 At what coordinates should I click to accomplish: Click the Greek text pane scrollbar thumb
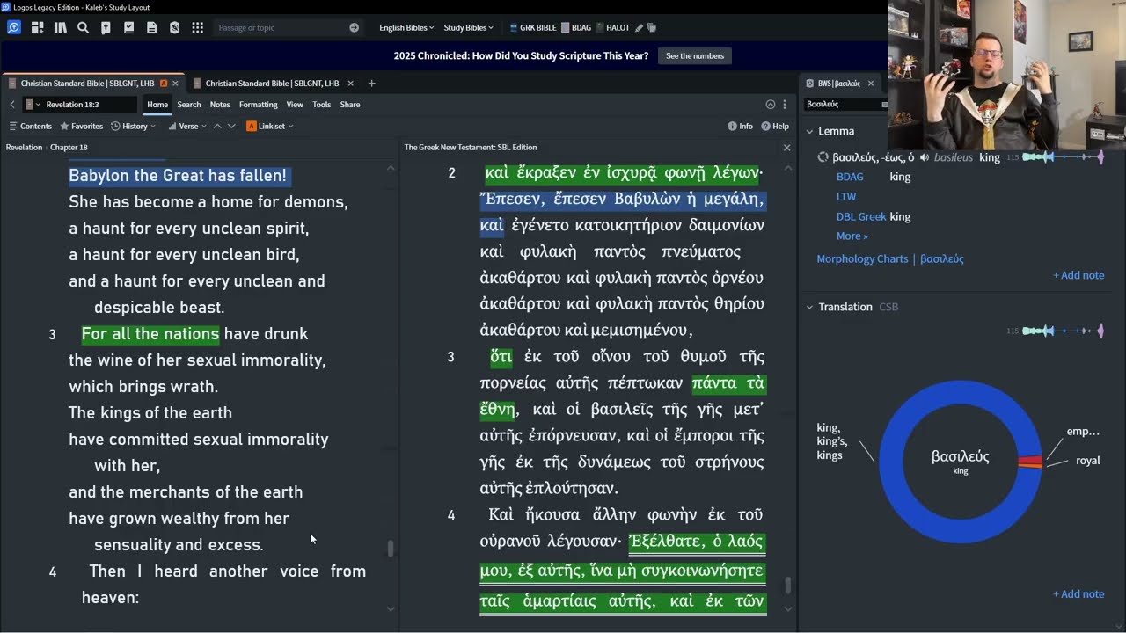coord(787,586)
